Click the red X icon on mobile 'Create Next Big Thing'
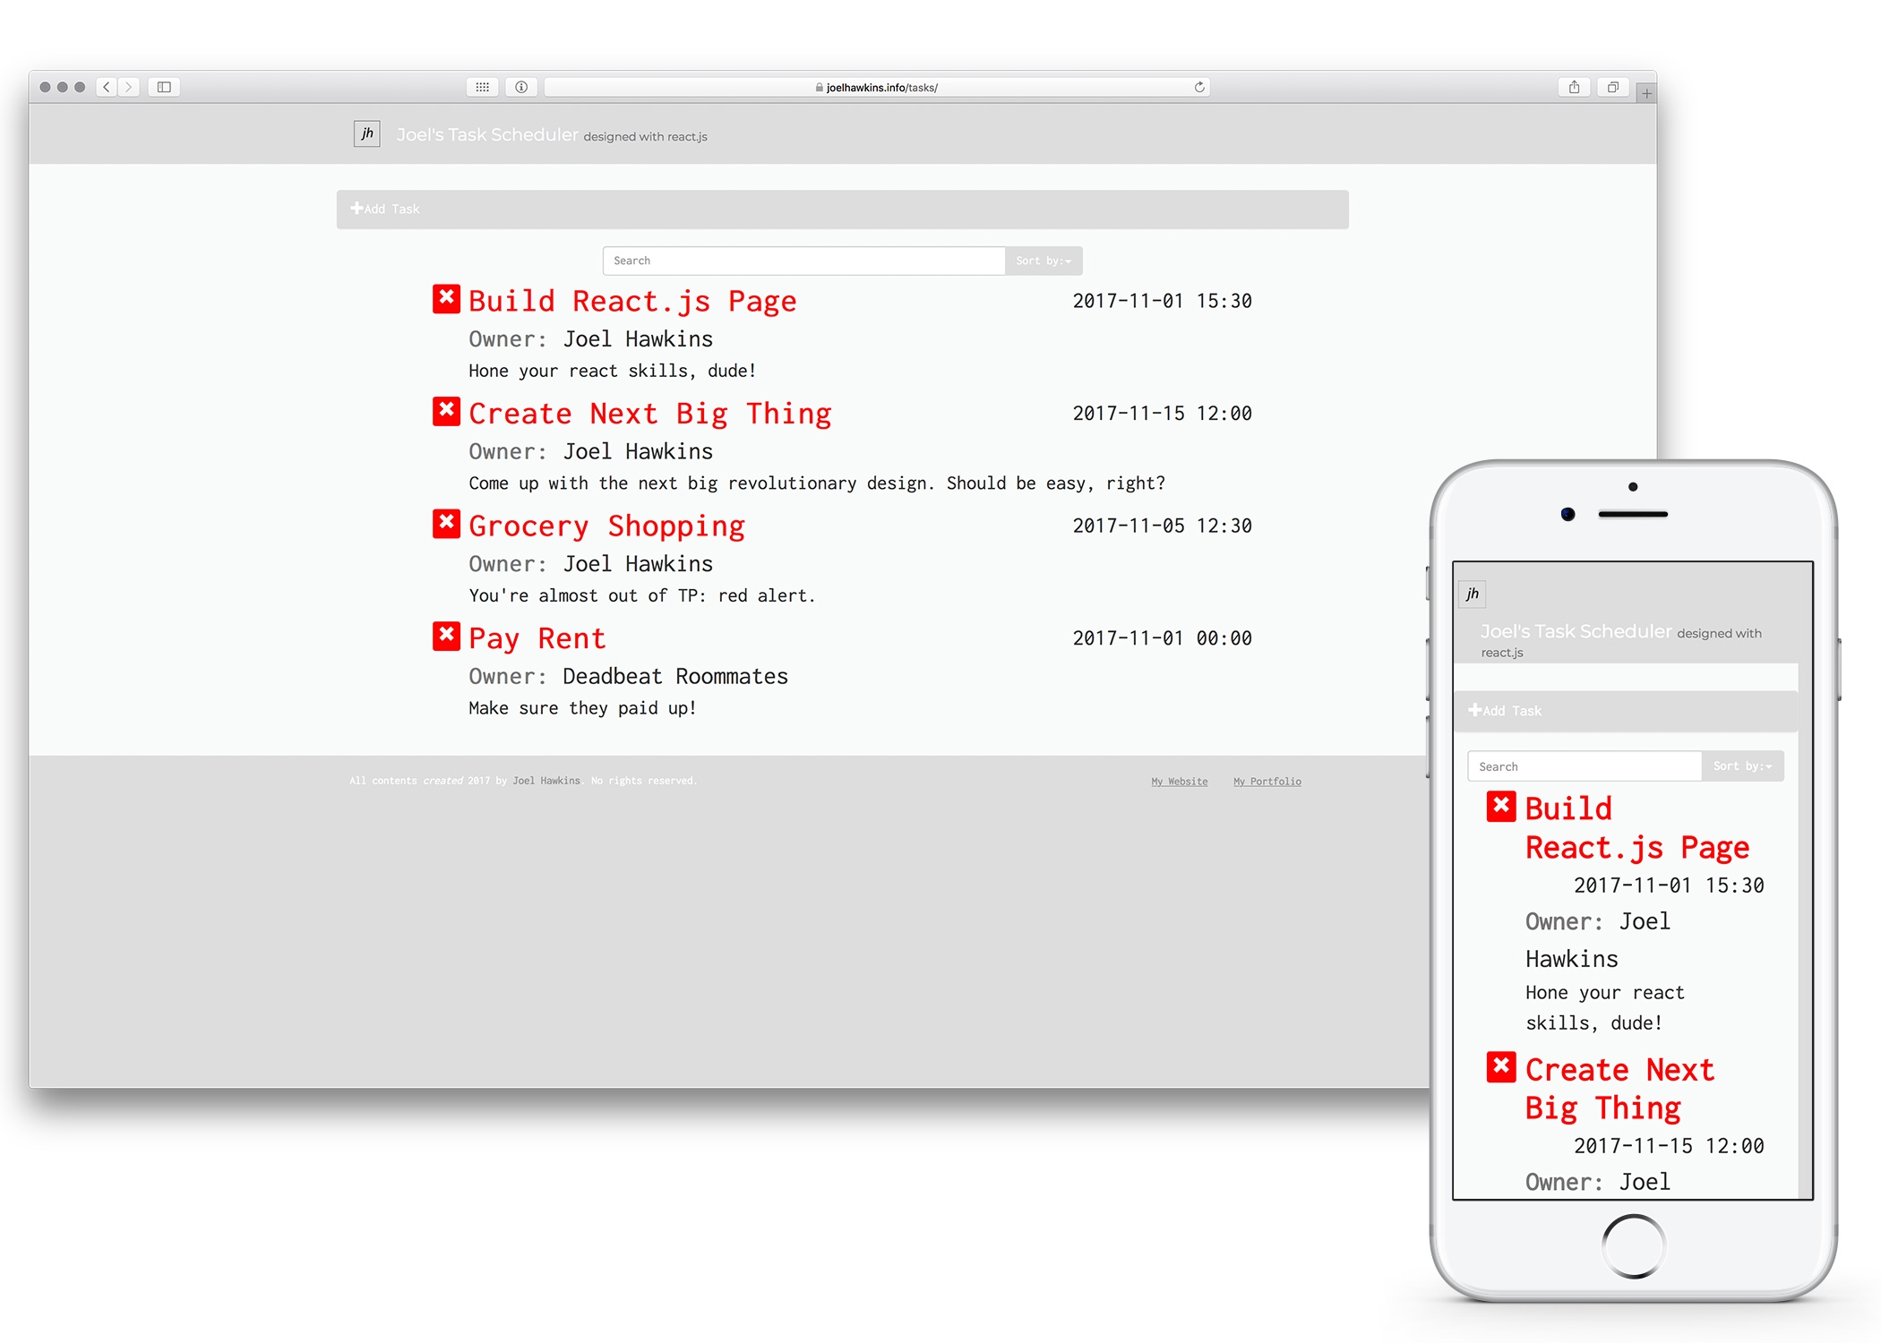Screen dimensions: 1881x1343 pos(1500,1070)
